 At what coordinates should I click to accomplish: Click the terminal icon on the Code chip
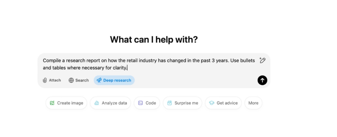coord(140,103)
